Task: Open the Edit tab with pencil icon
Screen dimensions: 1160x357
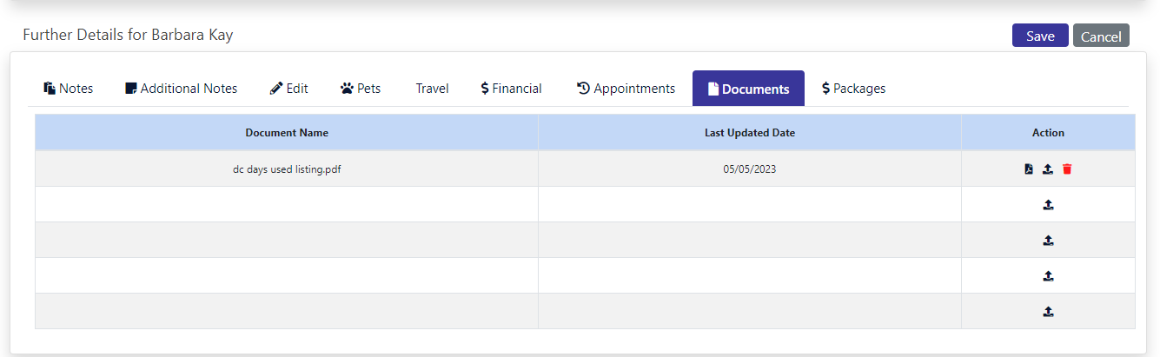Action: 289,89
